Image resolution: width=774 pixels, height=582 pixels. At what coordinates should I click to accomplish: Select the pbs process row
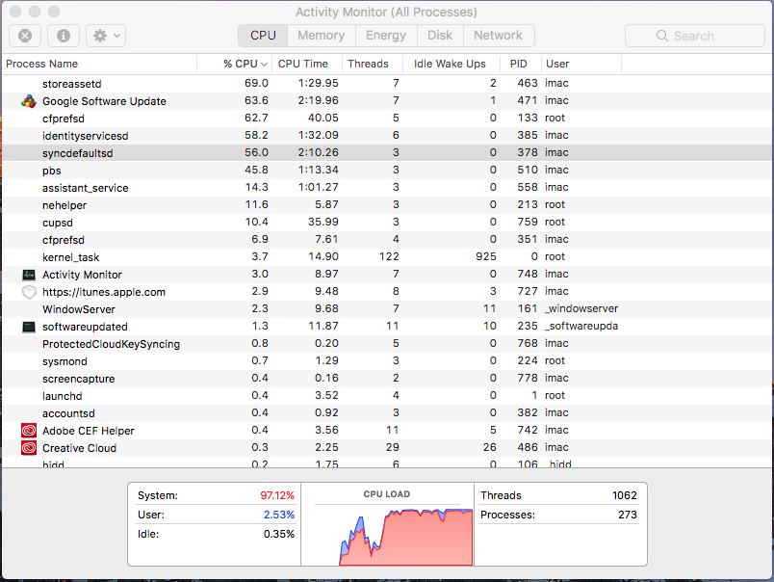point(388,171)
